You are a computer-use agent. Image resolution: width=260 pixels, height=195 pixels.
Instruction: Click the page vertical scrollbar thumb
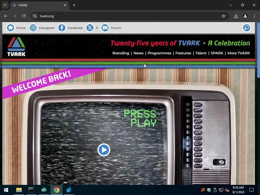click(258, 50)
